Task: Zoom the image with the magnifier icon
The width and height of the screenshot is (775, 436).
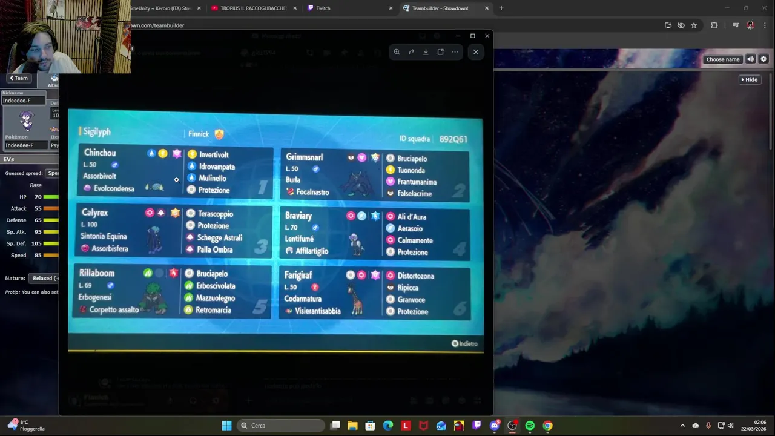Action: click(397, 52)
